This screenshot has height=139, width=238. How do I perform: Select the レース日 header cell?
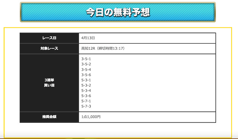tap(49, 38)
